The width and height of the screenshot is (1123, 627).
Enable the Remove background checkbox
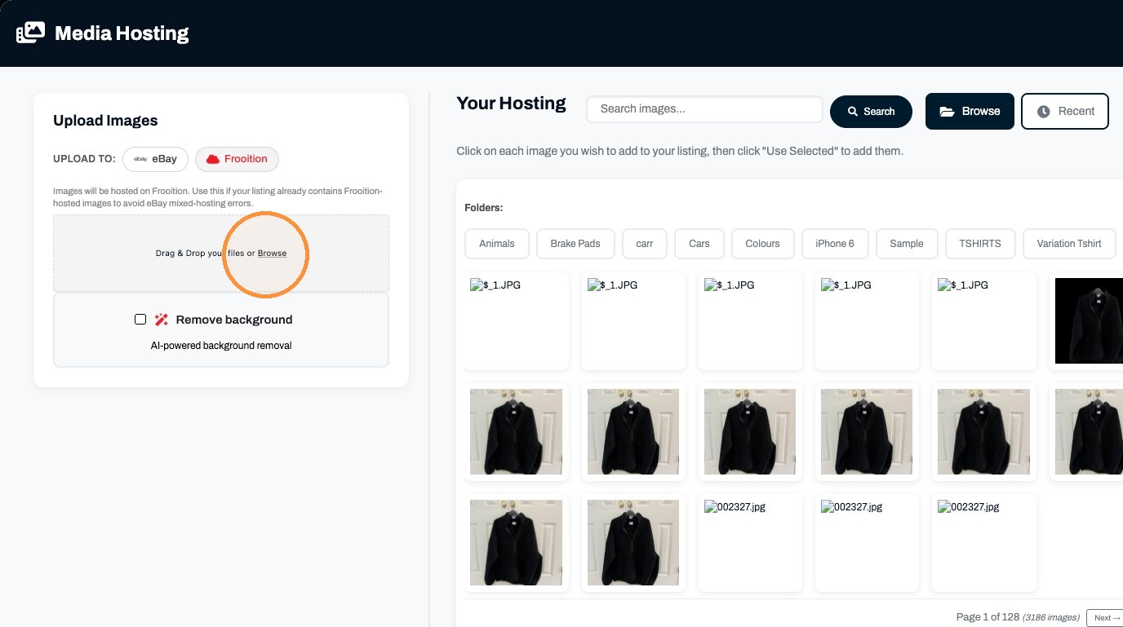pyautogui.click(x=140, y=319)
